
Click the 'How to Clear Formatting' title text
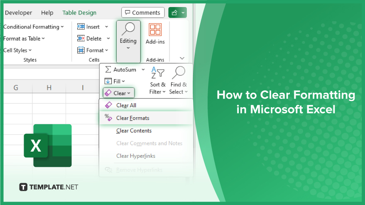[x=286, y=95]
